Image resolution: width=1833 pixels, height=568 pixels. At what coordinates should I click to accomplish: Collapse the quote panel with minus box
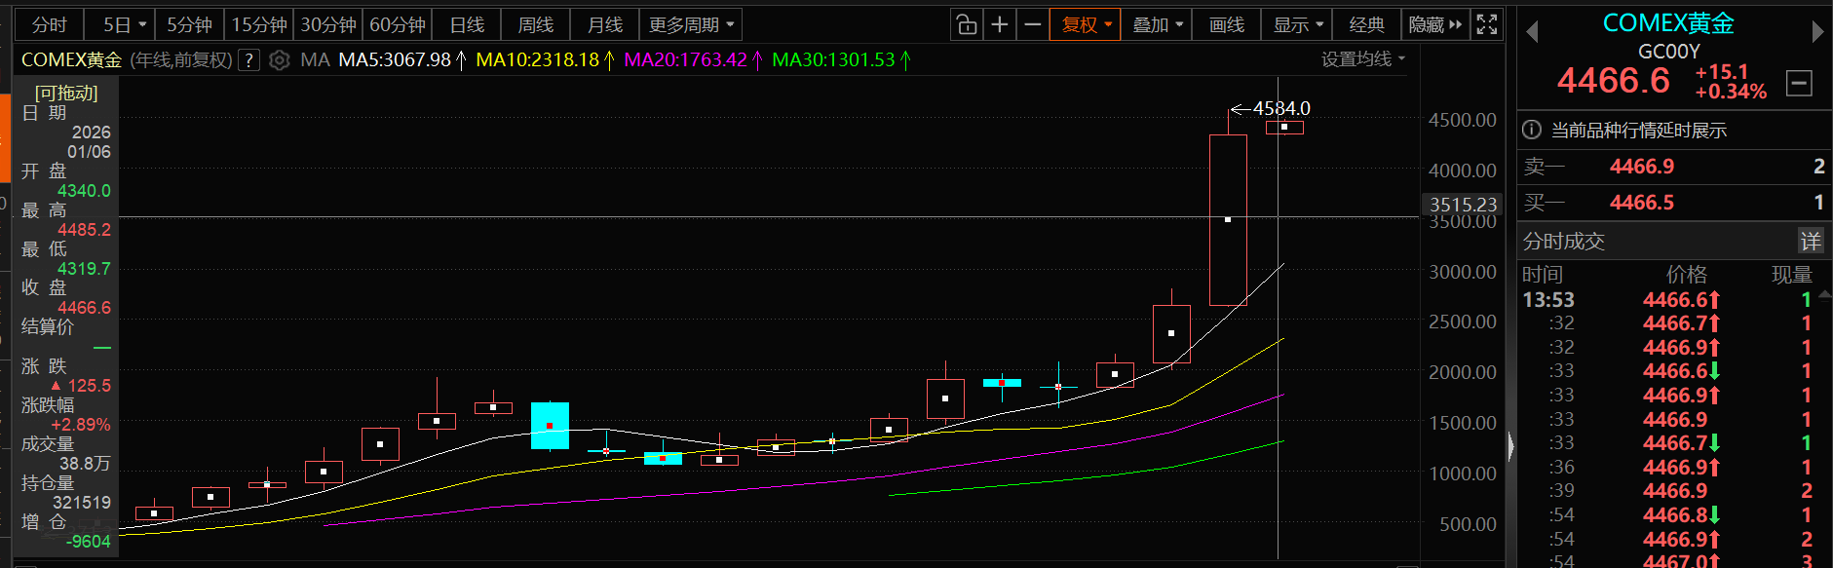tap(1799, 84)
